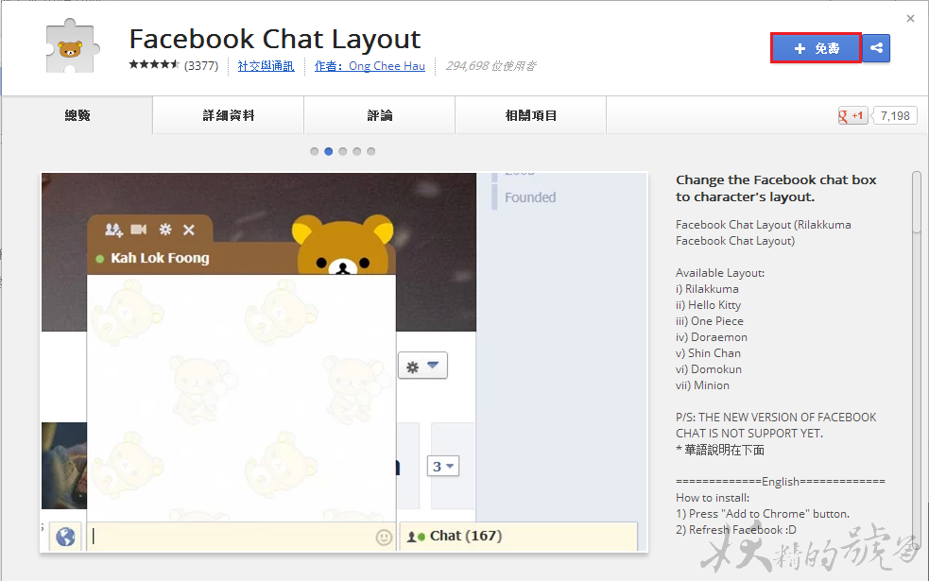Click the smiley emoticon icon

(384, 538)
